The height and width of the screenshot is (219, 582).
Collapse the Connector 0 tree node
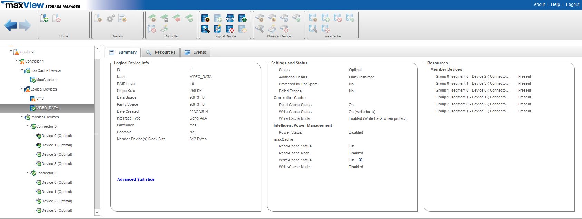[x=27, y=126]
